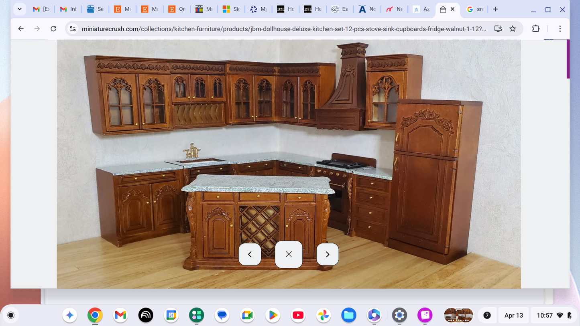This screenshot has width=580, height=326.
Task: Switch to the Gmail Inbox tab
Action: tap(68, 9)
